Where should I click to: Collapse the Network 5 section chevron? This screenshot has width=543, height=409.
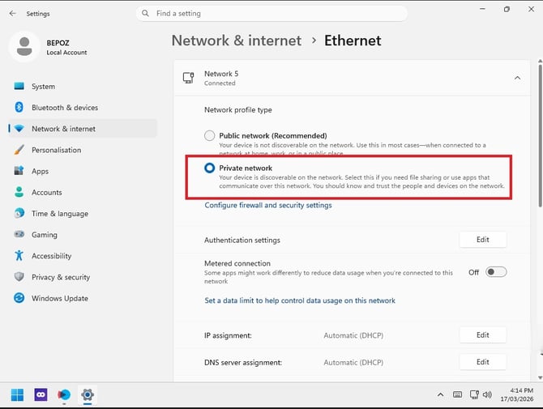tap(517, 78)
